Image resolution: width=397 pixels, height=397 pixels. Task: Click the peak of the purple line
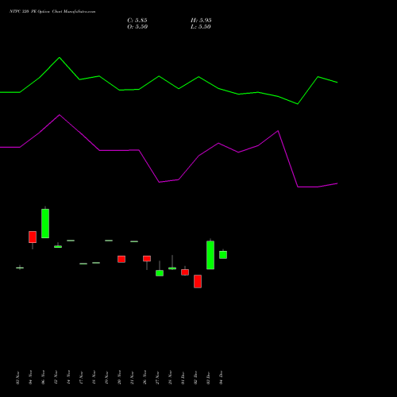[60, 115]
